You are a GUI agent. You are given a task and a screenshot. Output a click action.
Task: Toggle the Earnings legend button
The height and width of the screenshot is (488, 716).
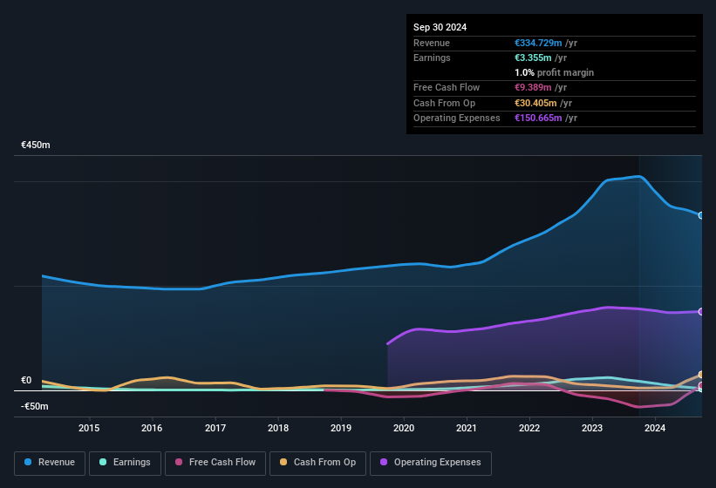[x=125, y=463]
